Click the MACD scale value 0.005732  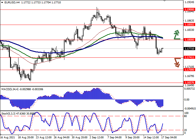click(190, 89)
